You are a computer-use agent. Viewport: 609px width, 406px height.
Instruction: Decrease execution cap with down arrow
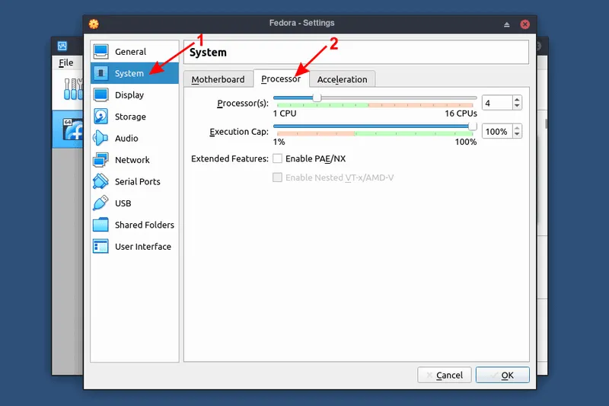point(517,134)
